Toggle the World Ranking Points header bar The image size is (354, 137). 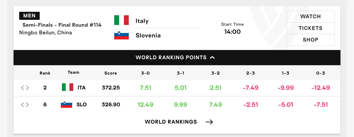coord(177,57)
